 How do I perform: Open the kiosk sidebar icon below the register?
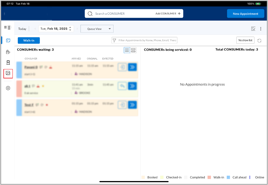[8, 63]
